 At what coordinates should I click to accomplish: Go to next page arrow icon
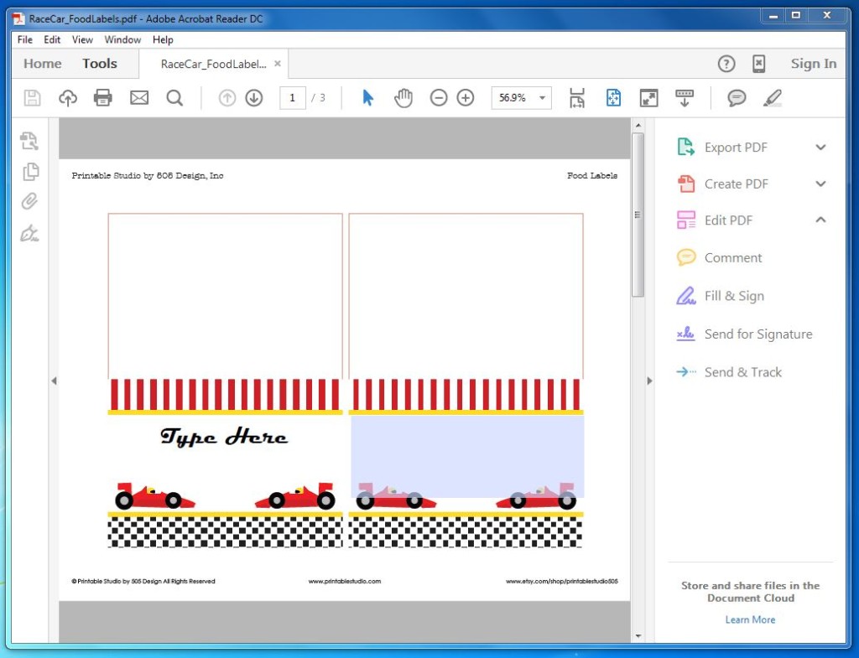(x=253, y=98)
